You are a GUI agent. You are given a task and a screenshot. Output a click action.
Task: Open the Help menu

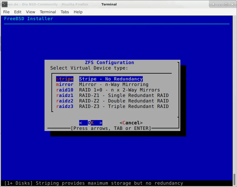pos(78,12)
